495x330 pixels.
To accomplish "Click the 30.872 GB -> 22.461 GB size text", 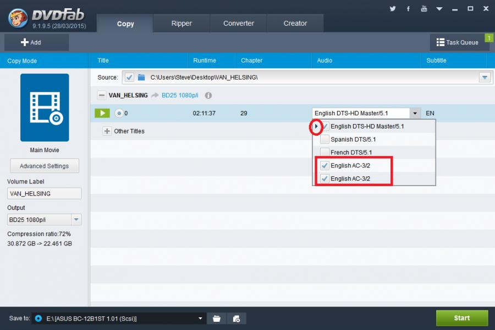I will tap(40, 244).
